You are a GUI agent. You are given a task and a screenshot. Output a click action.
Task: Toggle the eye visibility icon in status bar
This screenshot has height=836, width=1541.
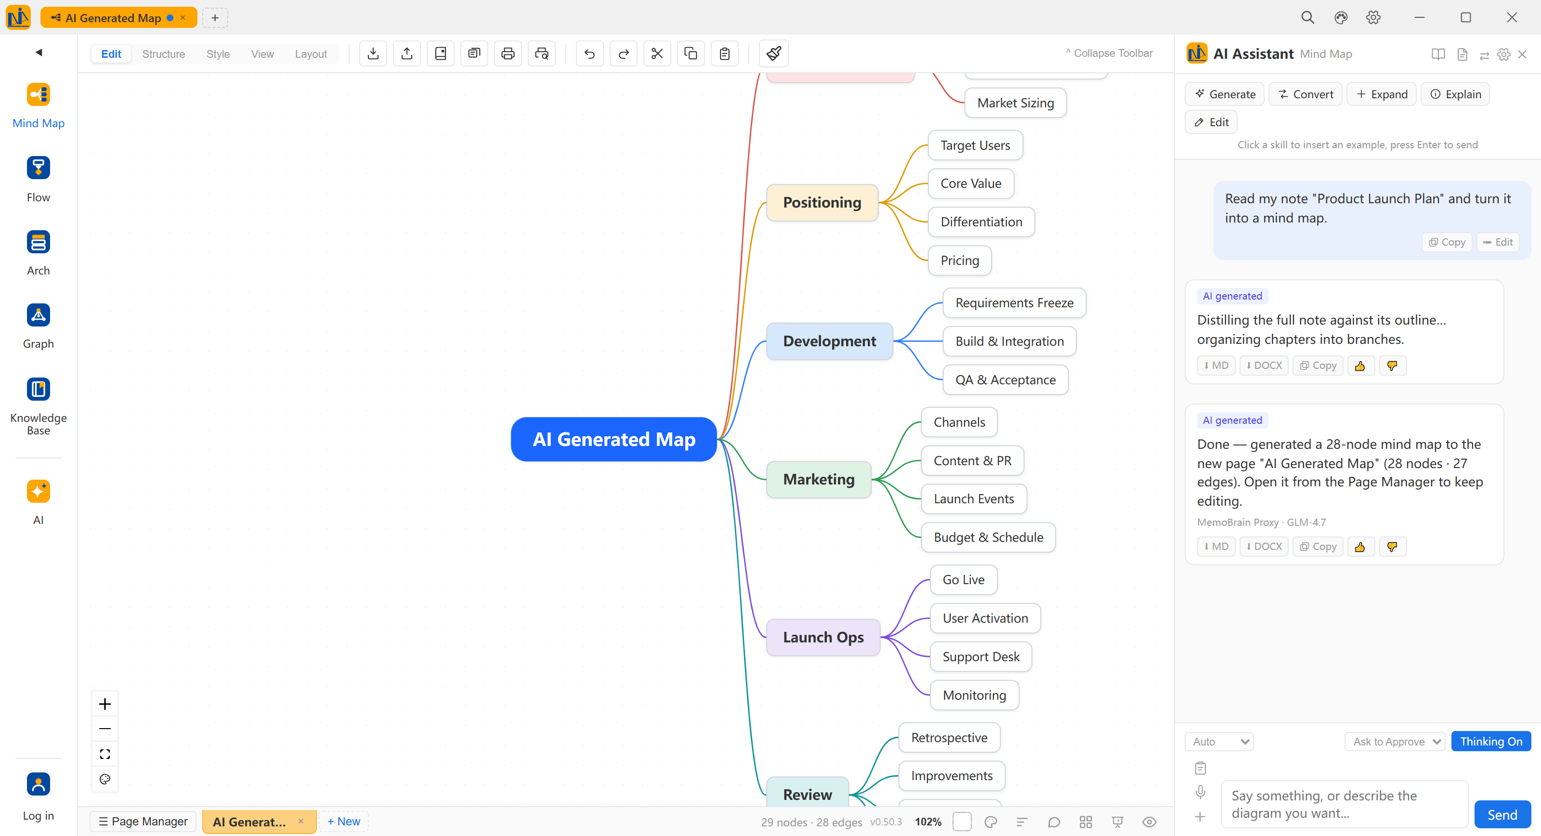1149,822
